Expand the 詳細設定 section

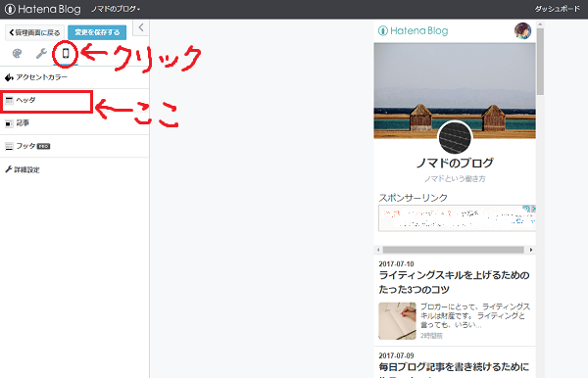click(74, 169)
